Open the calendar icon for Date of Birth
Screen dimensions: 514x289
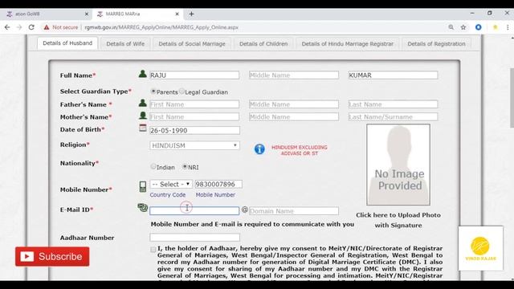(x=143, y=128)
